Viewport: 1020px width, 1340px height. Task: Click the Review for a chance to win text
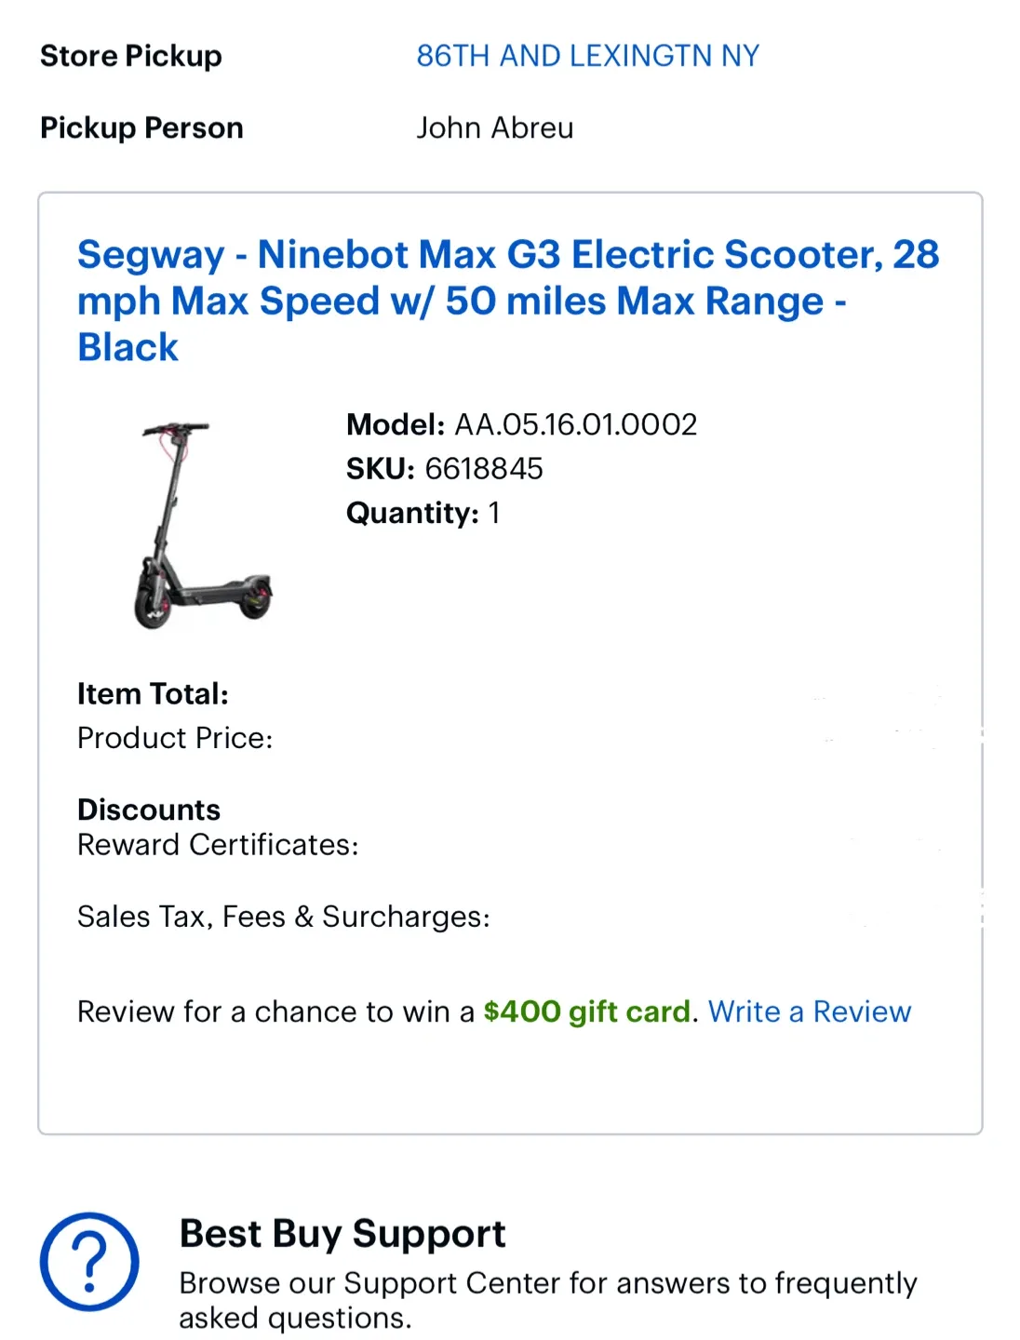click(275, 1012)
